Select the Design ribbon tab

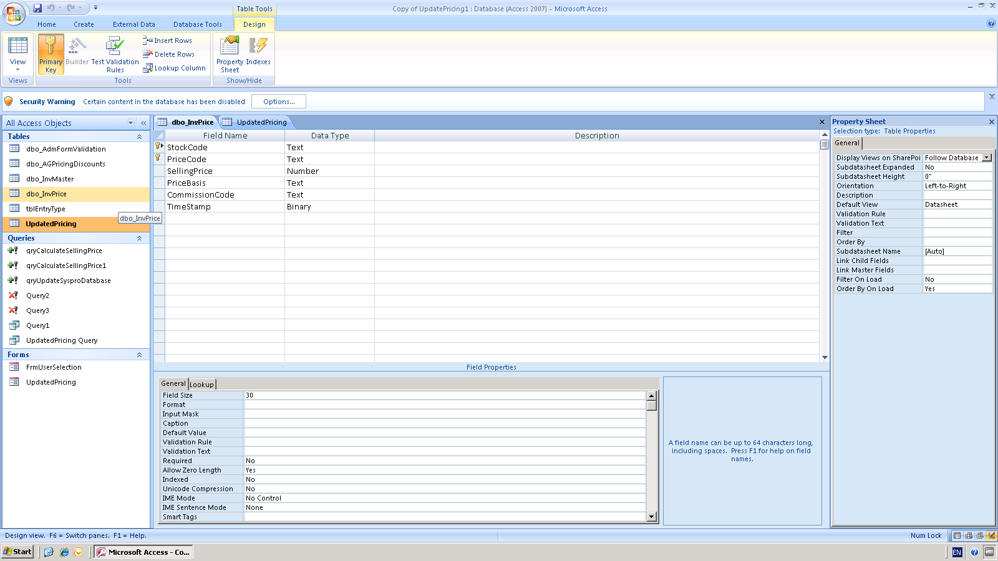[x=254, y=24]
